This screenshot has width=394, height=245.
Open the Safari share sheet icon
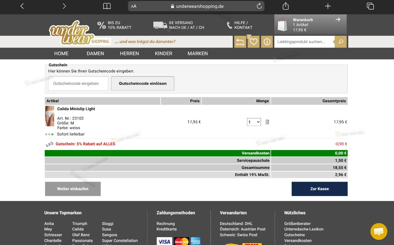point(286,6)
